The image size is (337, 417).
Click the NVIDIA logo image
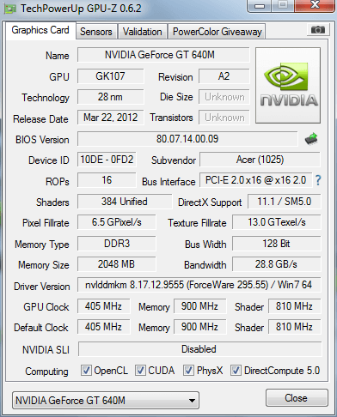point(288,86)
